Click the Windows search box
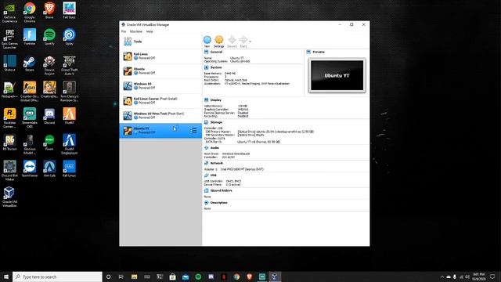This screenshot has width=501, height=282. [x=57, y=277]
